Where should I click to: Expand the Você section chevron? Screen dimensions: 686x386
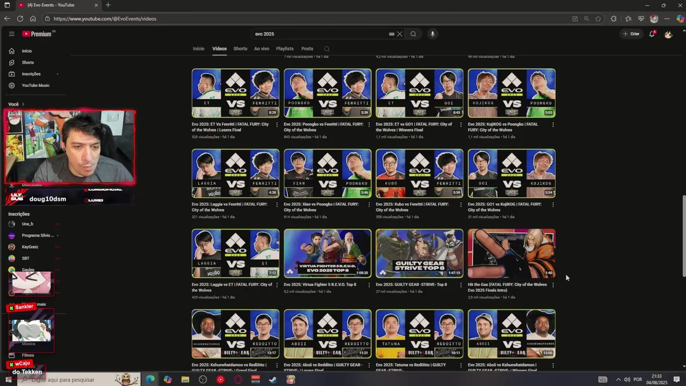pyautogui.click(x=23, y=104)
